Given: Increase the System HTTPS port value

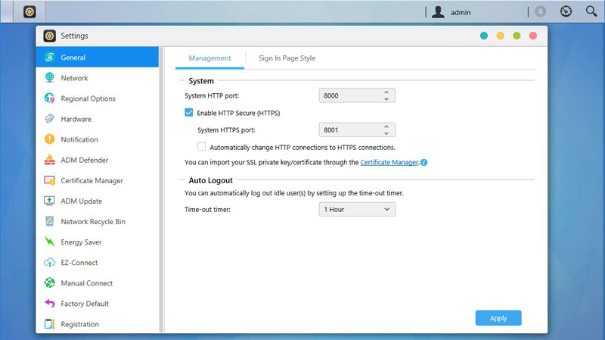Looking at the screenshot, I should [386, 126].
